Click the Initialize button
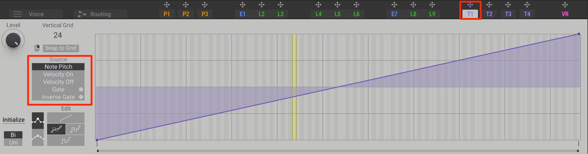The width and height of the screenshot is (588, 154). pyautogui.click(x=14, y=120)
